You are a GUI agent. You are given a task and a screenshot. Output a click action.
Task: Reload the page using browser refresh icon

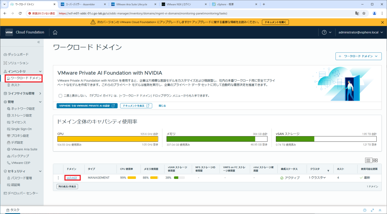tap(20, 14)
